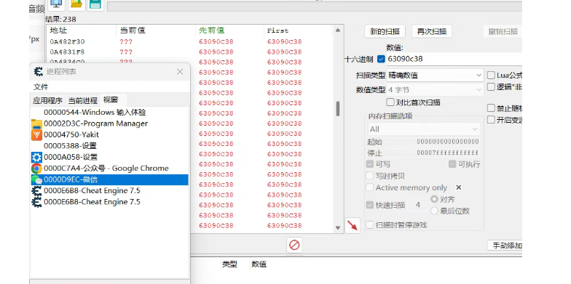Toggle the 可执行 checkbox
Viewport: 571px width, 284px height.
(452, 164)
